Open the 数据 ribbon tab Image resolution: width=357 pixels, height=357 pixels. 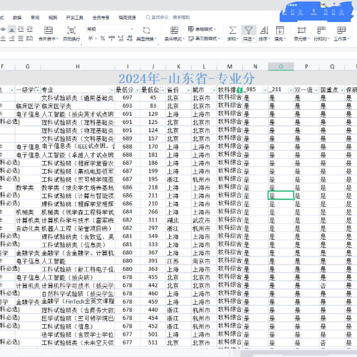(x=17, y=17)
